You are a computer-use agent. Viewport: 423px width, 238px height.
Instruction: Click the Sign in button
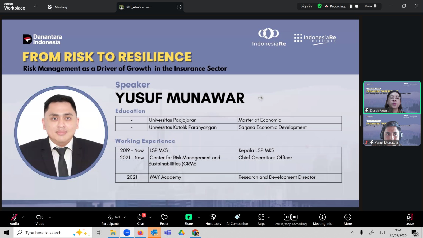click(306, 6)
